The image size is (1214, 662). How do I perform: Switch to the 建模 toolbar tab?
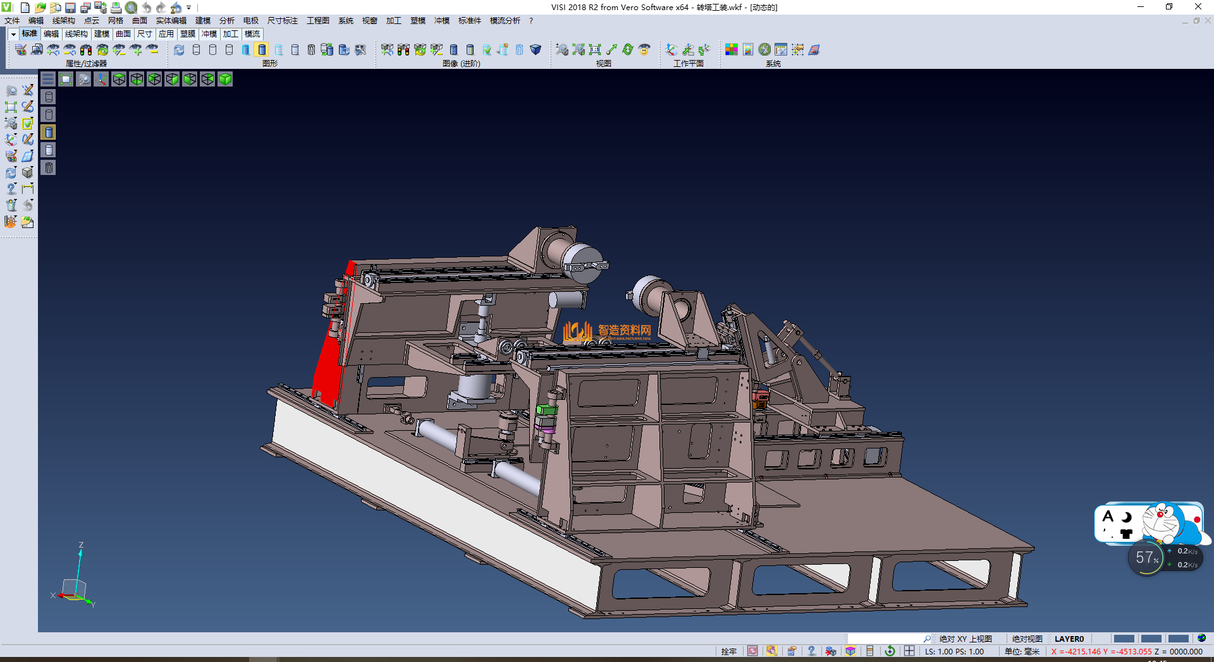pyautogui.click(x=101, y=34)
